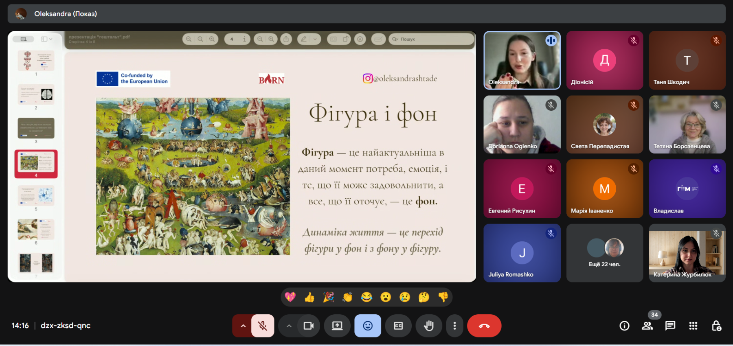Open the activities grid icon
733x346 pixels.
click(693, 326)
